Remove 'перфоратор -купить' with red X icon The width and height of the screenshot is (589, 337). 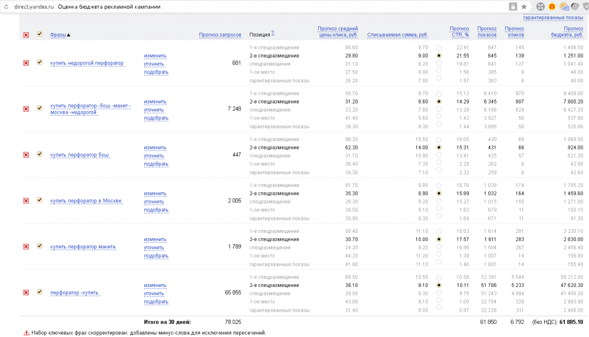tap(26, 292)
